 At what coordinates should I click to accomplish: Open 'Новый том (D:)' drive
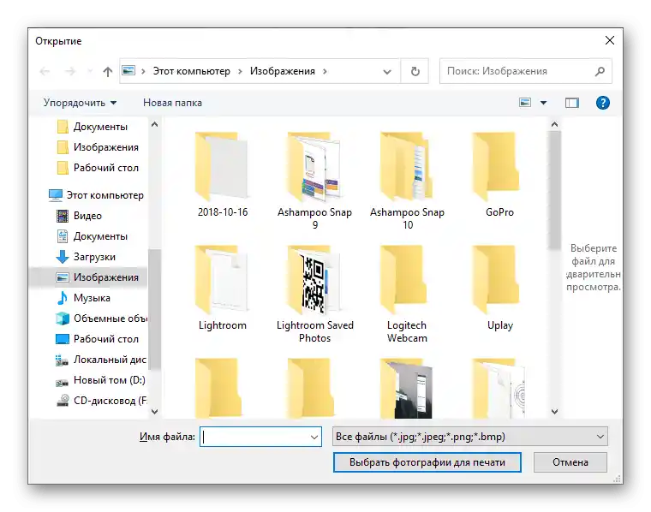(100, 380)
